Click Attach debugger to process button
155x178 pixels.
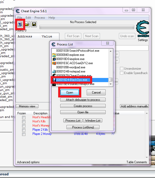83,100
